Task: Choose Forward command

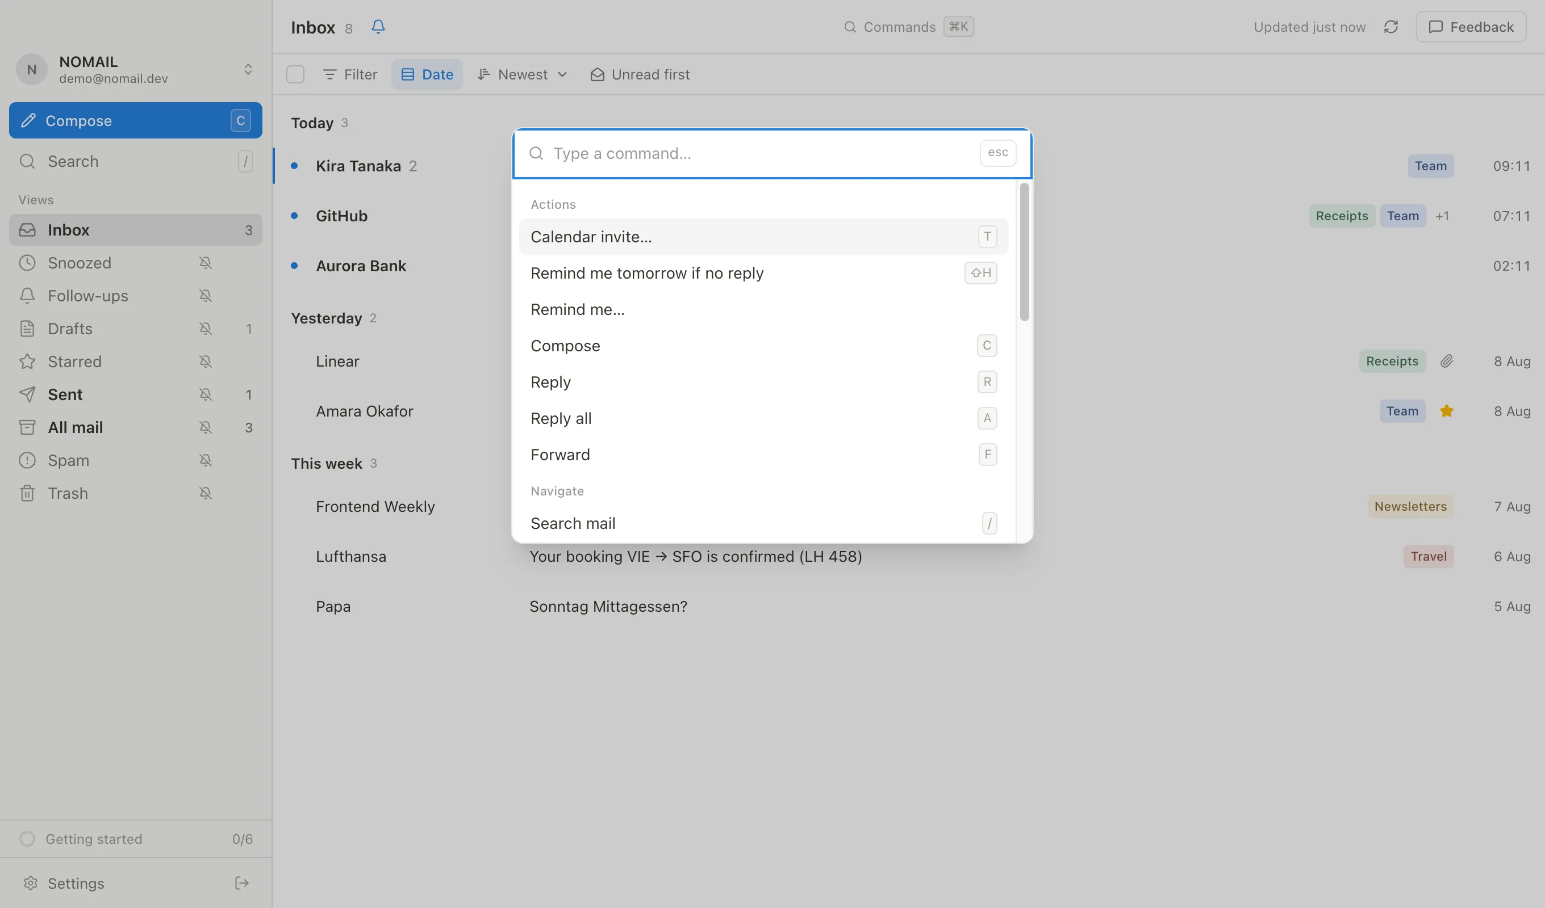Action: (763, 455)
